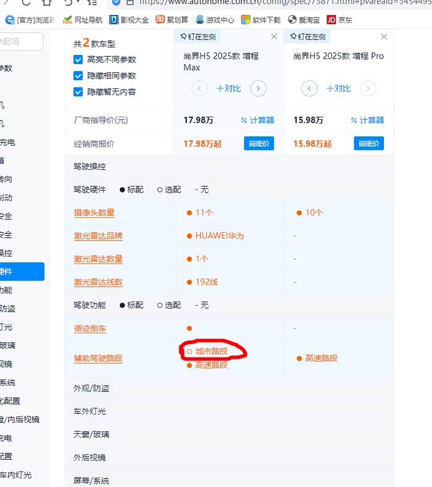This screenshot has width=432, height=487.
Task: Open the calculator for the 17.98万 price
Action: pos(257,120)
